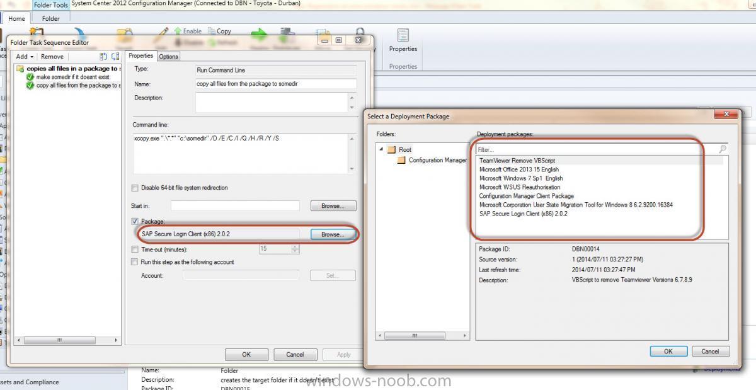Screen dimensions: 756x390
Task: Check 'Run this step as the following account'
Action: [135, 262]
